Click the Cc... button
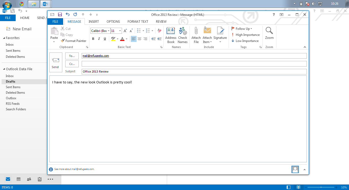The height and width of the screenshot is (190, 349). pos(72,64)
